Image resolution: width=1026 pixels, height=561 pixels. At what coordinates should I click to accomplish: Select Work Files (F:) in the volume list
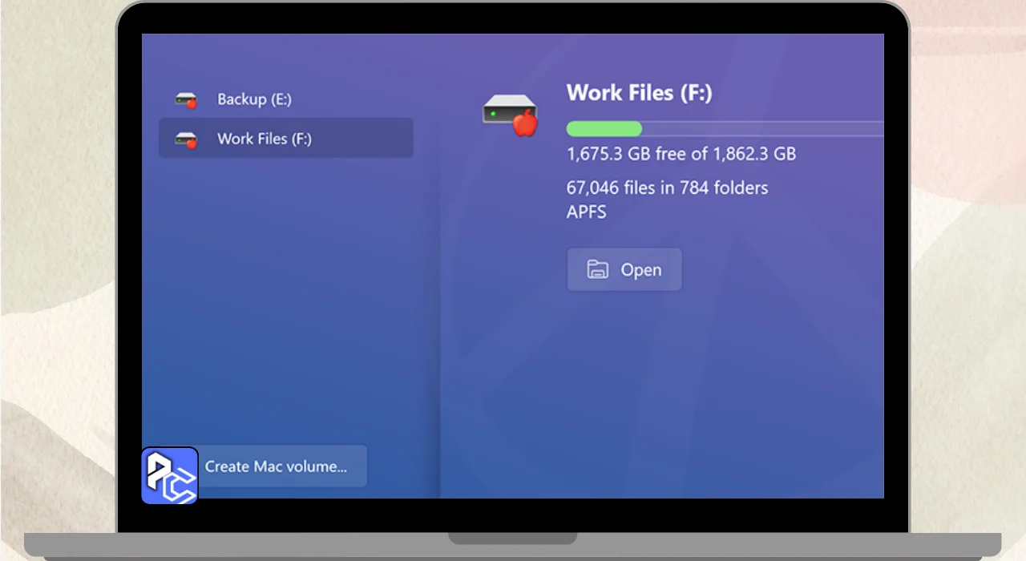coord(286,139)
